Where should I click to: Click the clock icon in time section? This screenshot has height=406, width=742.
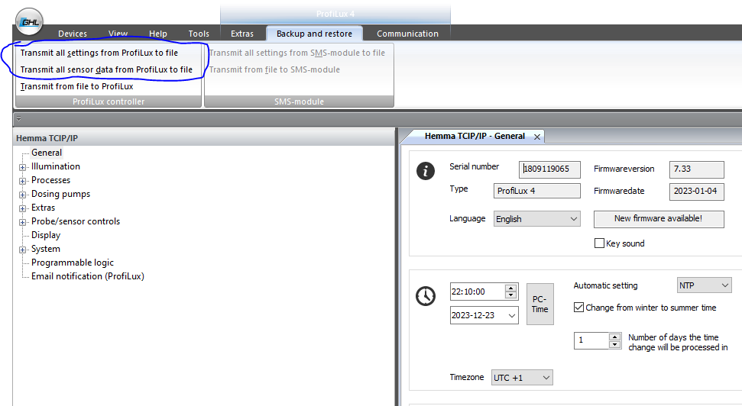tap(426, 296)
